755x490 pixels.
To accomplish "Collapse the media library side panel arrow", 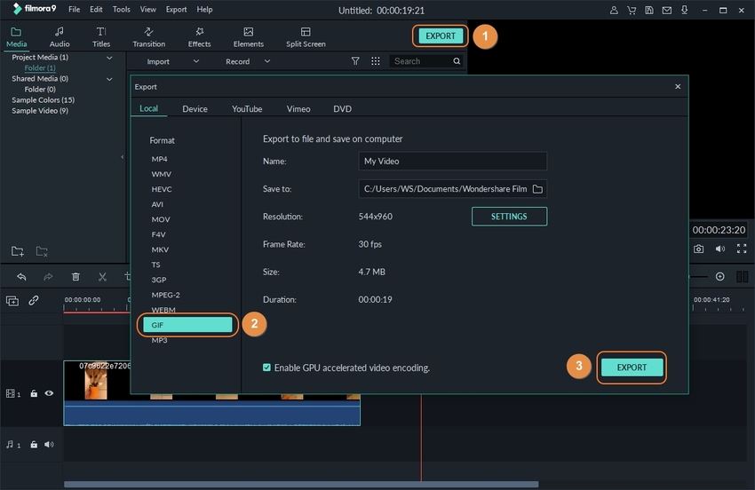I will click(x=123, y=157).
